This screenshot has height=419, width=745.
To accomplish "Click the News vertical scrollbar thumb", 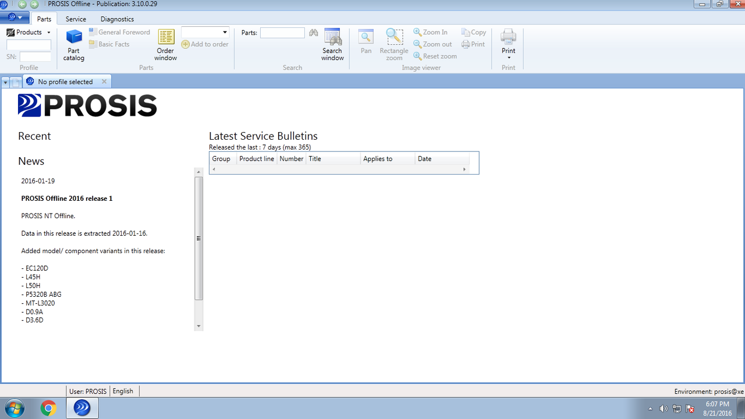I will click(199, 239).
